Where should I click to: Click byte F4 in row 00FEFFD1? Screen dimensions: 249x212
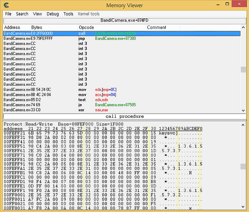pos(39,182)
